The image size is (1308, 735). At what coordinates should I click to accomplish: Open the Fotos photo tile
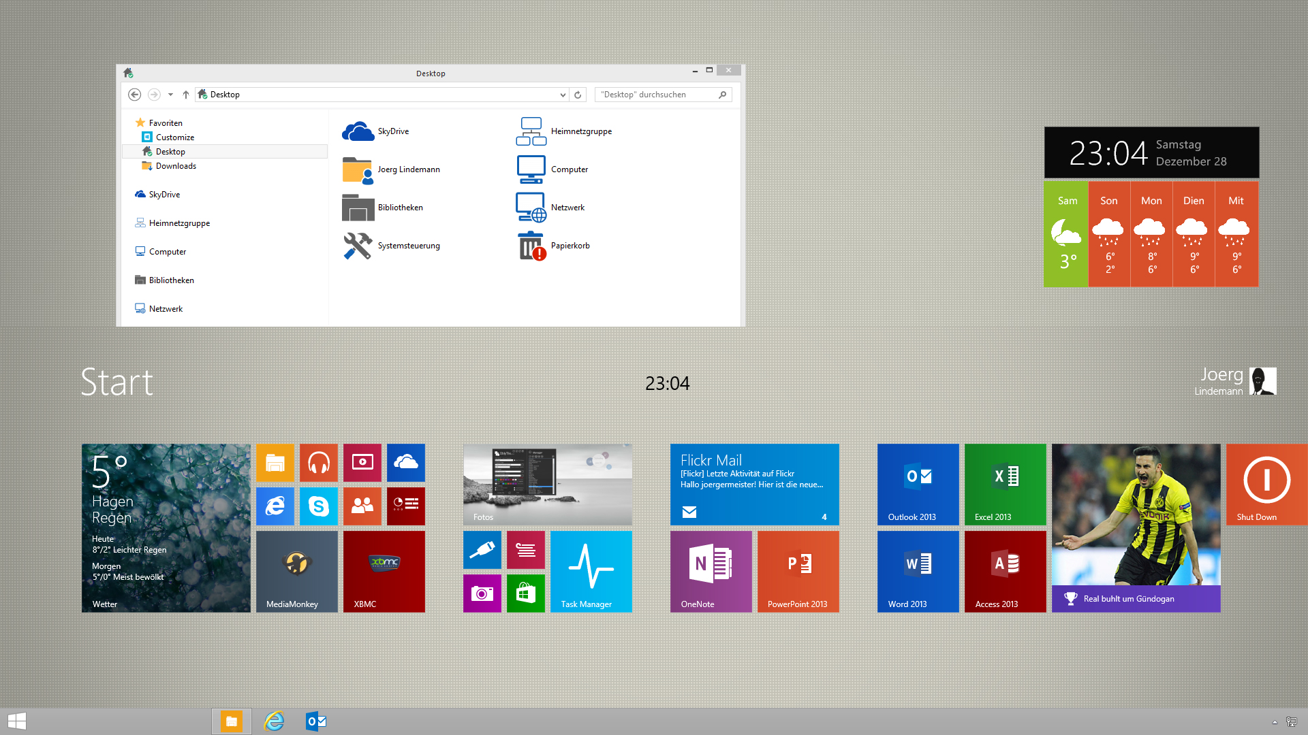pos(548,485)
